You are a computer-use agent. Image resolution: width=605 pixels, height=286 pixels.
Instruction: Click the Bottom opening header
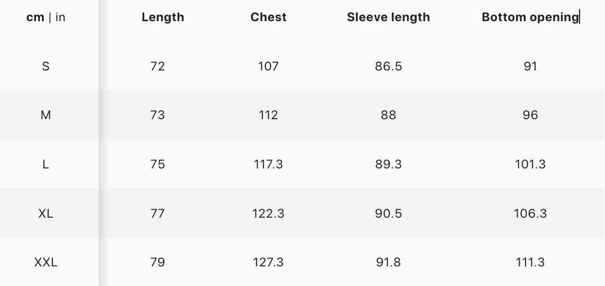click(530, 17)
